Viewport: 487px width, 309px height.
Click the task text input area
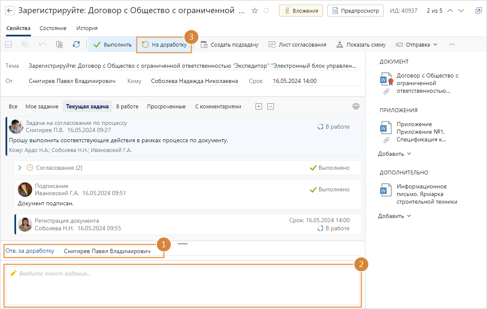(182, 285)
